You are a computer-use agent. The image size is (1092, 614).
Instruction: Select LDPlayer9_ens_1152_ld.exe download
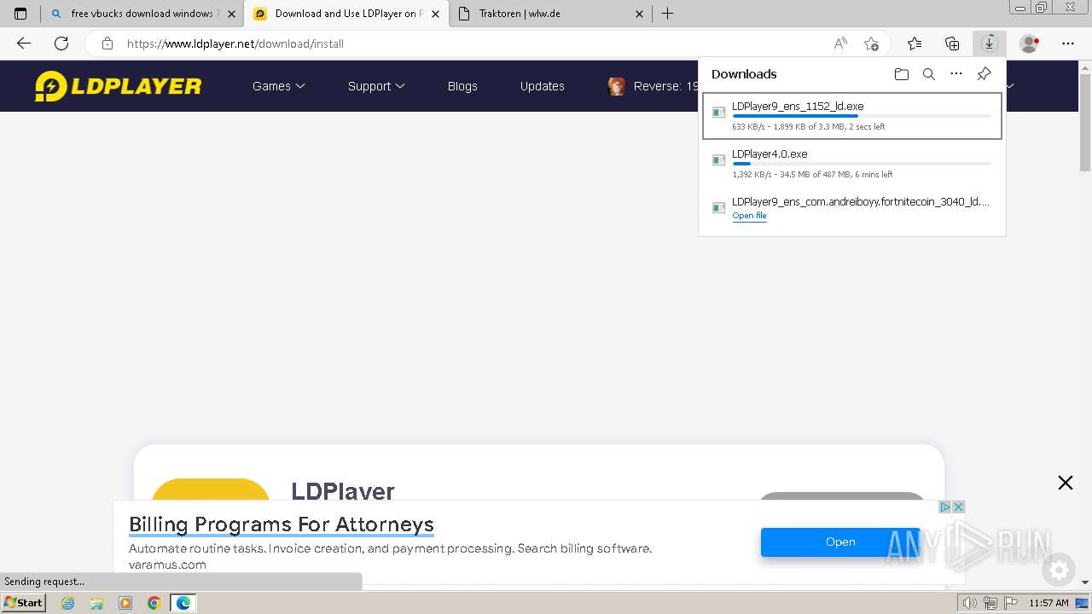click(x=852, y=115)
